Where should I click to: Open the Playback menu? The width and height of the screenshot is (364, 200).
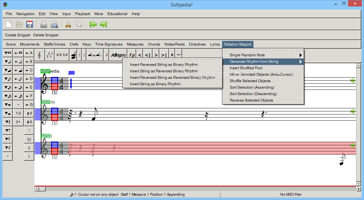[83, 14]
